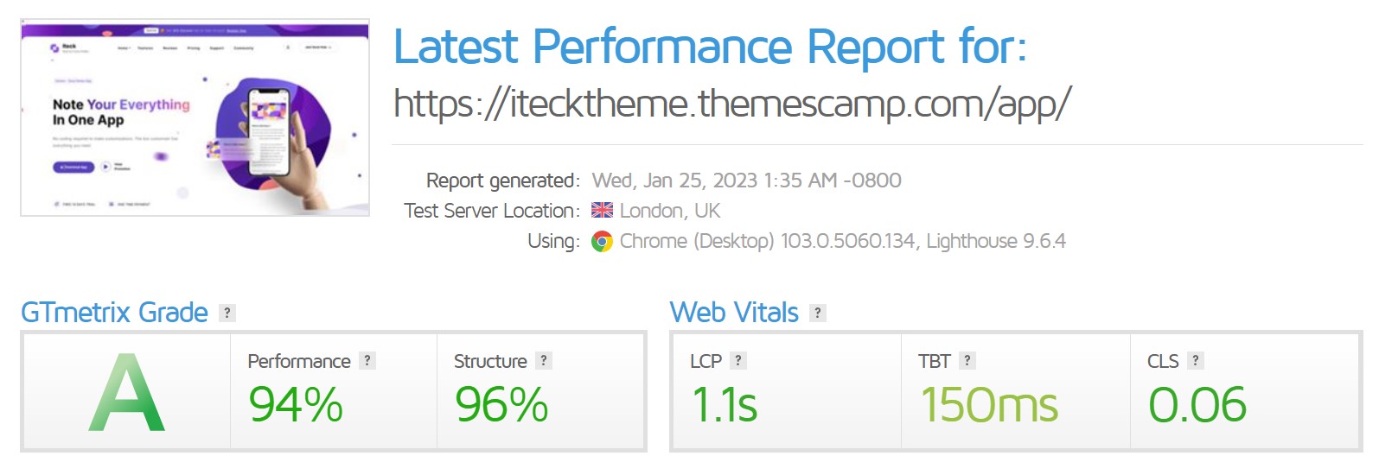Select the 94% Performance score
The height and width of the screenshot is (475, 1379).
pos(296,404)
